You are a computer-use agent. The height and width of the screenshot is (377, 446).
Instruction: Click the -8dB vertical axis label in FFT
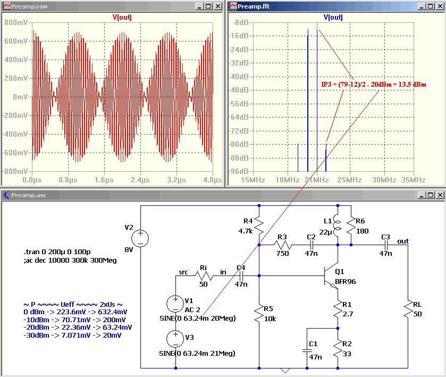point(241,22)
